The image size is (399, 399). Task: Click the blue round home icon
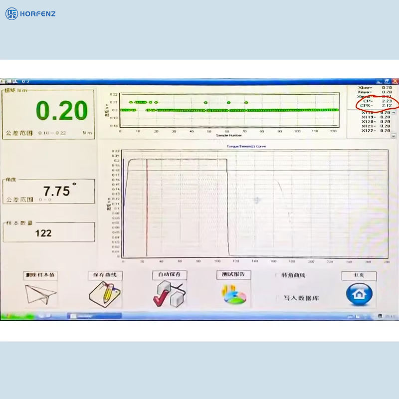click(x=359, y=294)
